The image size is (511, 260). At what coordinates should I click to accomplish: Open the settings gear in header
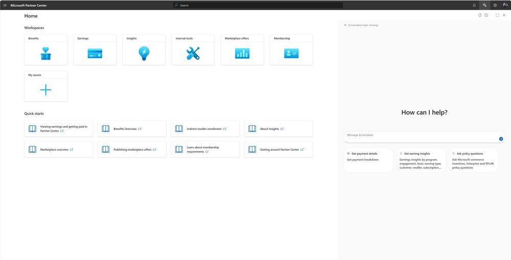point(495,5)
